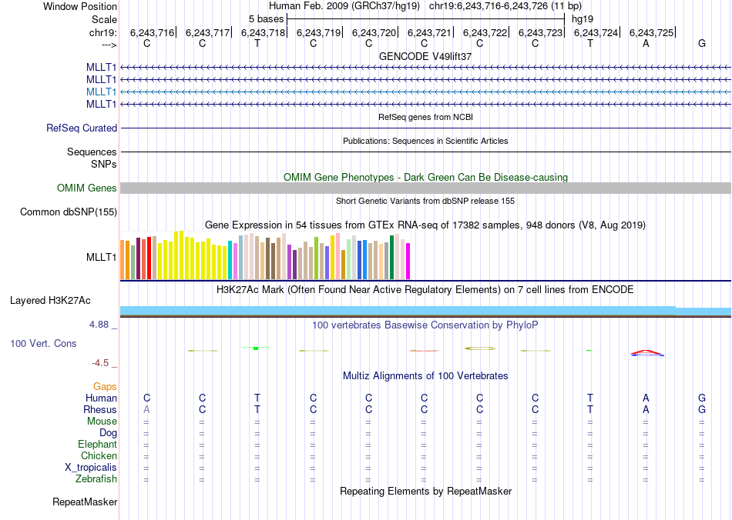Open the GTEx Gene Expression track title
This screenshot has width=732, height=520.
click(x=425, y=225)
